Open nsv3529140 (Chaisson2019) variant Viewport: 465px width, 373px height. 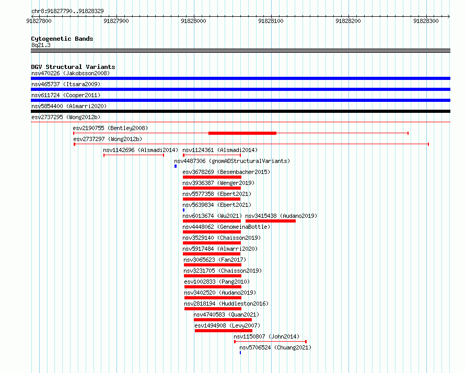(222, 238)
